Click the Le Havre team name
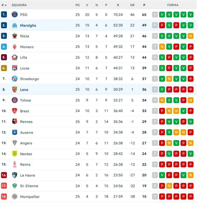 point(27,175)
